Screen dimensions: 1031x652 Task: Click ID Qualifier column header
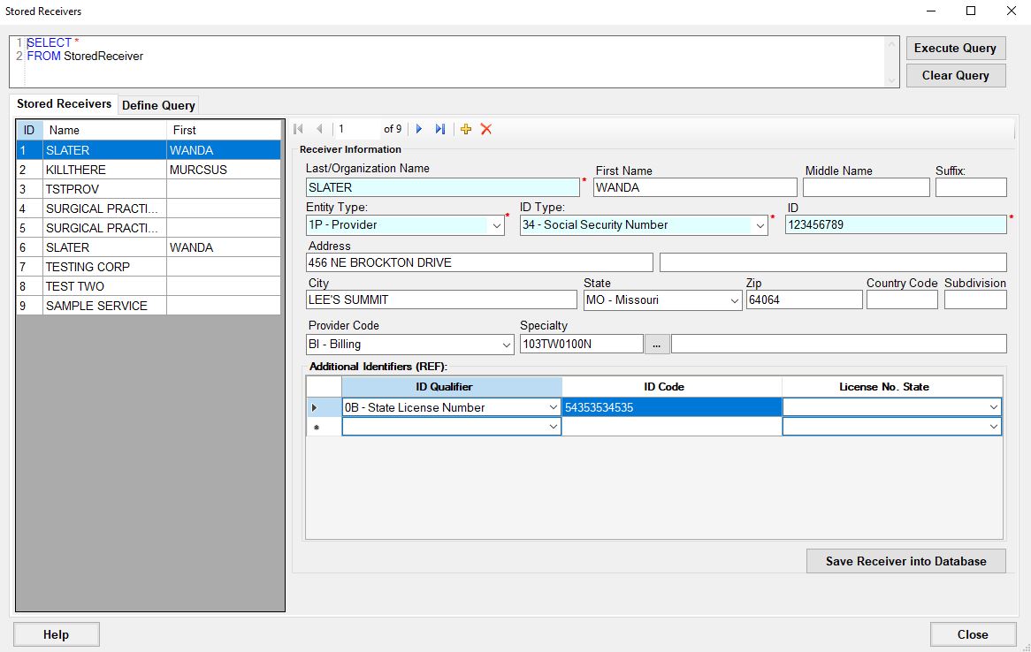[x=452, y=386]
